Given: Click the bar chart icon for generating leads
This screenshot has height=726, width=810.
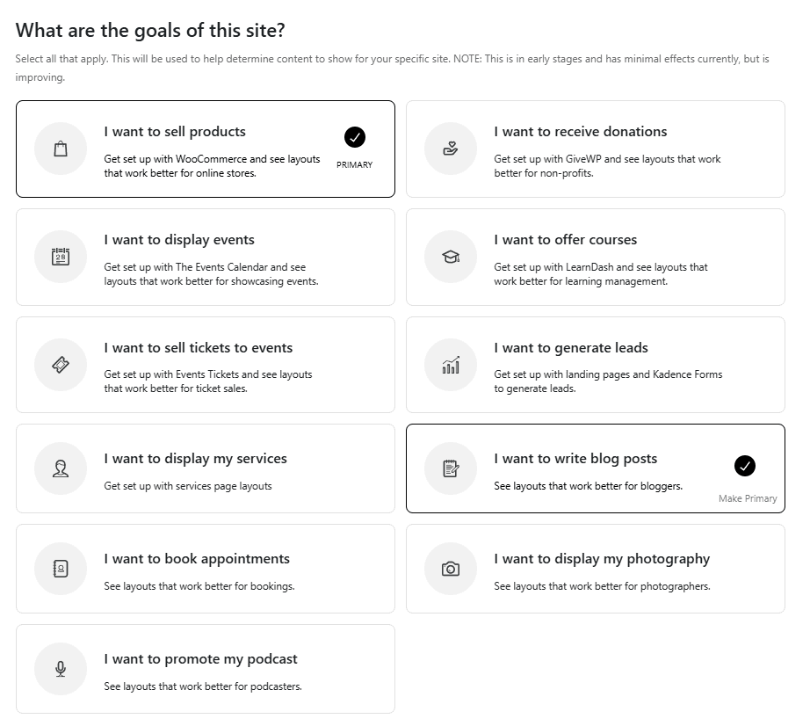Looking at the screenshot, I should 450,365.
